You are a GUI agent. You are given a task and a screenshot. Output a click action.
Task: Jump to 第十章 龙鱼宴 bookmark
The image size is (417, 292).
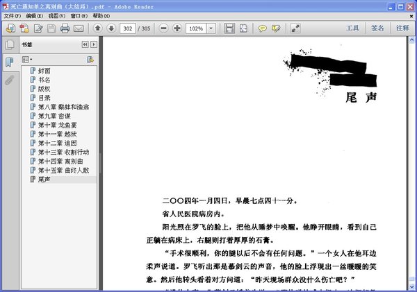click(58, 125)
